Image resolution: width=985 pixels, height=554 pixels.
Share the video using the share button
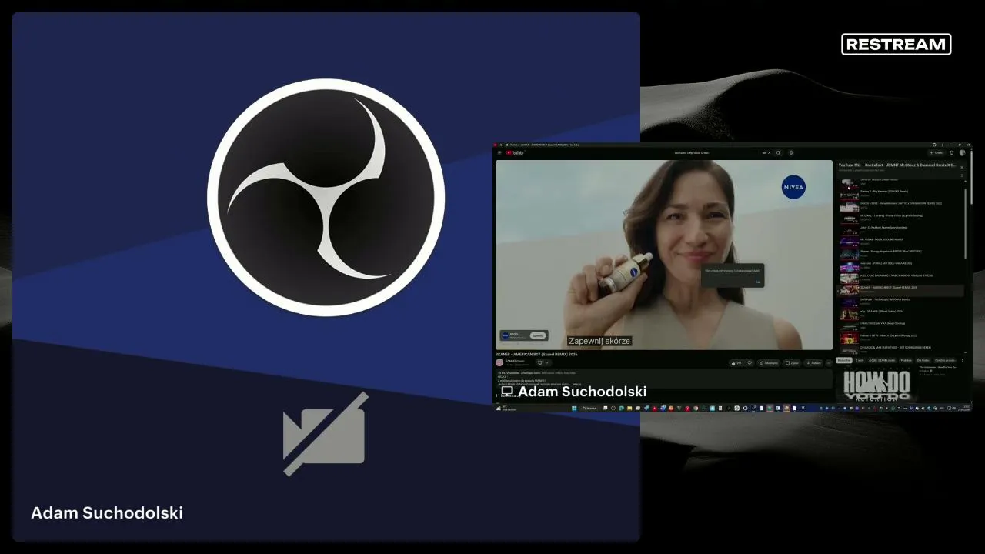[768, 362]
